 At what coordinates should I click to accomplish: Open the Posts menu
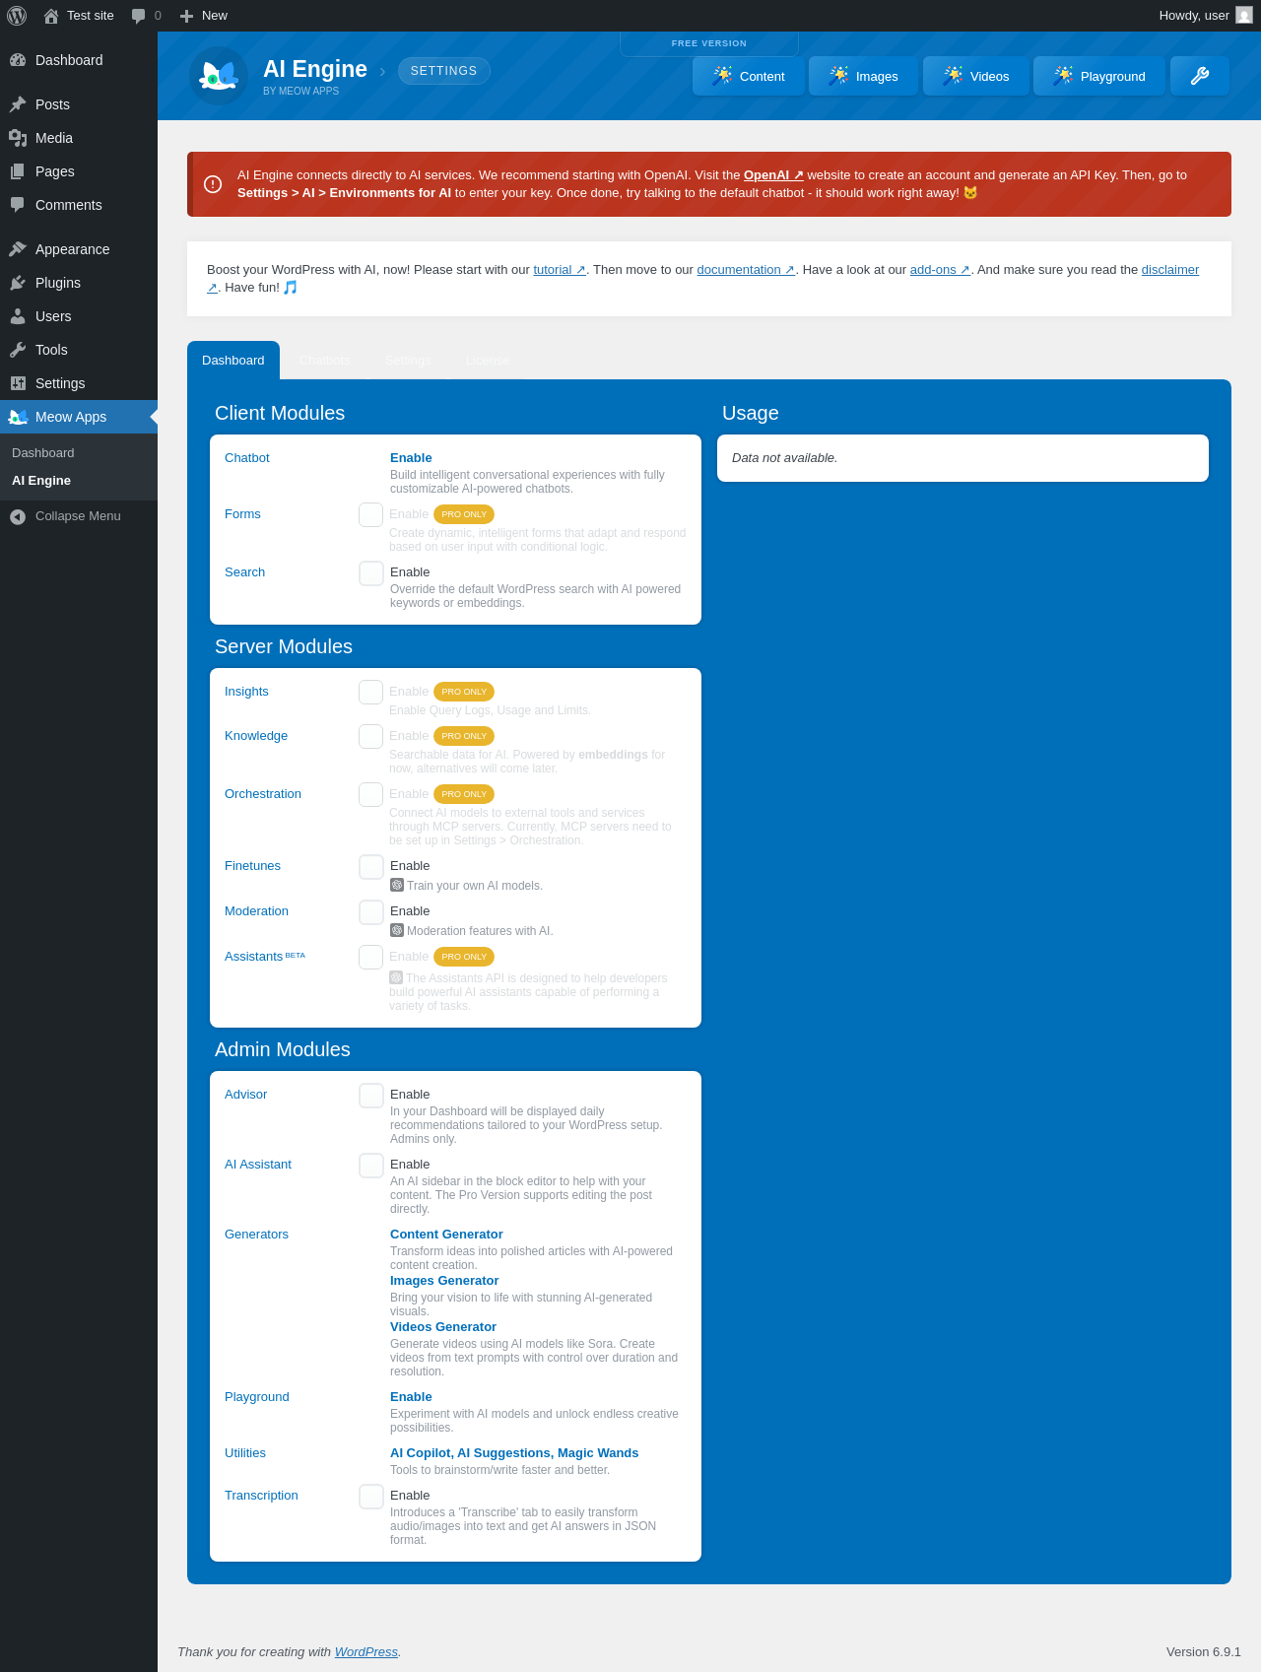[79, 104]
